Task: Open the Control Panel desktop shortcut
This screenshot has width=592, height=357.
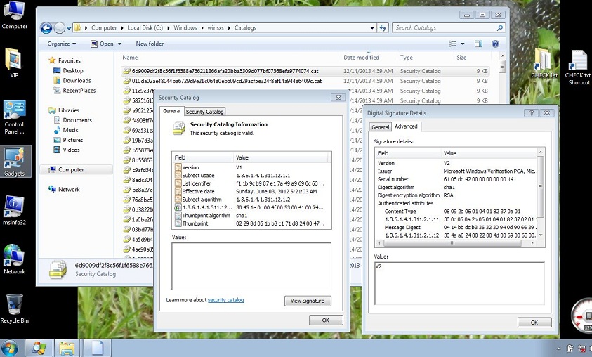Action: click(14, 117)
